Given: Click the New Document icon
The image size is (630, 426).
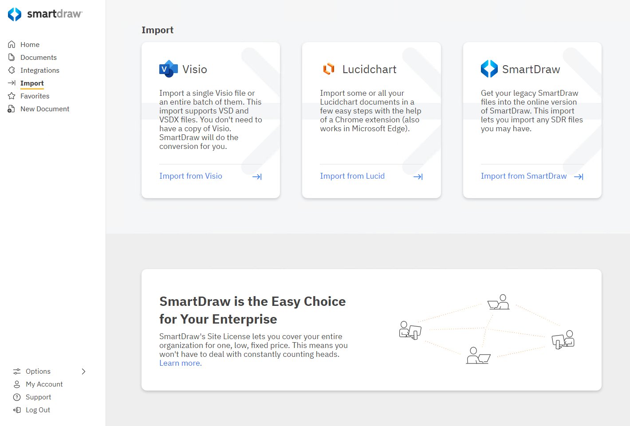Looking at the screenshot, I should [12, 109].
